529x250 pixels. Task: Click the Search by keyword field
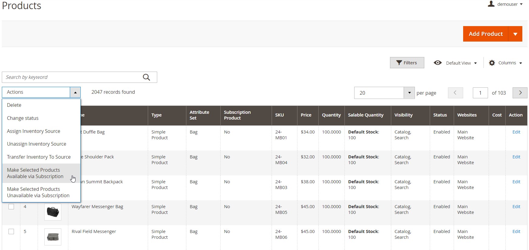(x=71, y=77)
